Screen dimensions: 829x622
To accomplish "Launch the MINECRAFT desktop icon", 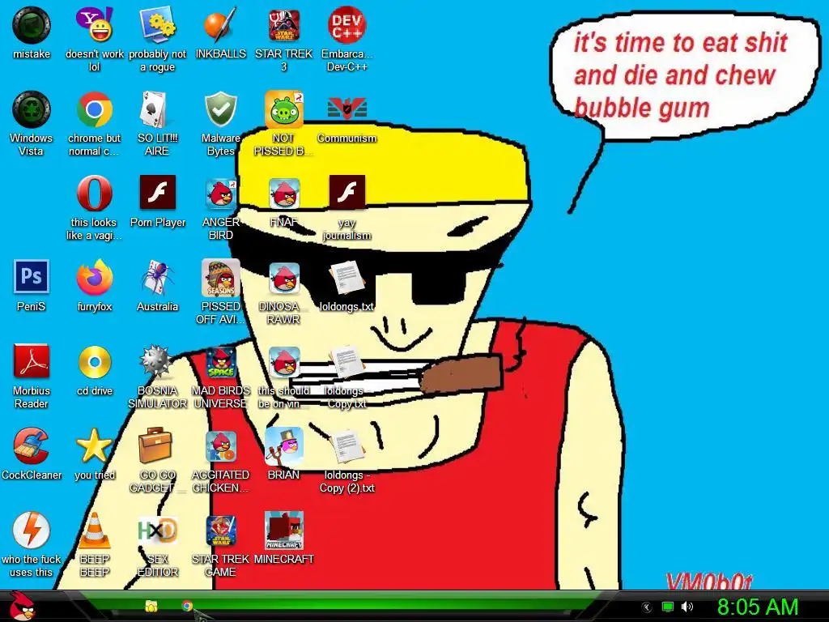I will tap(284, 530).
